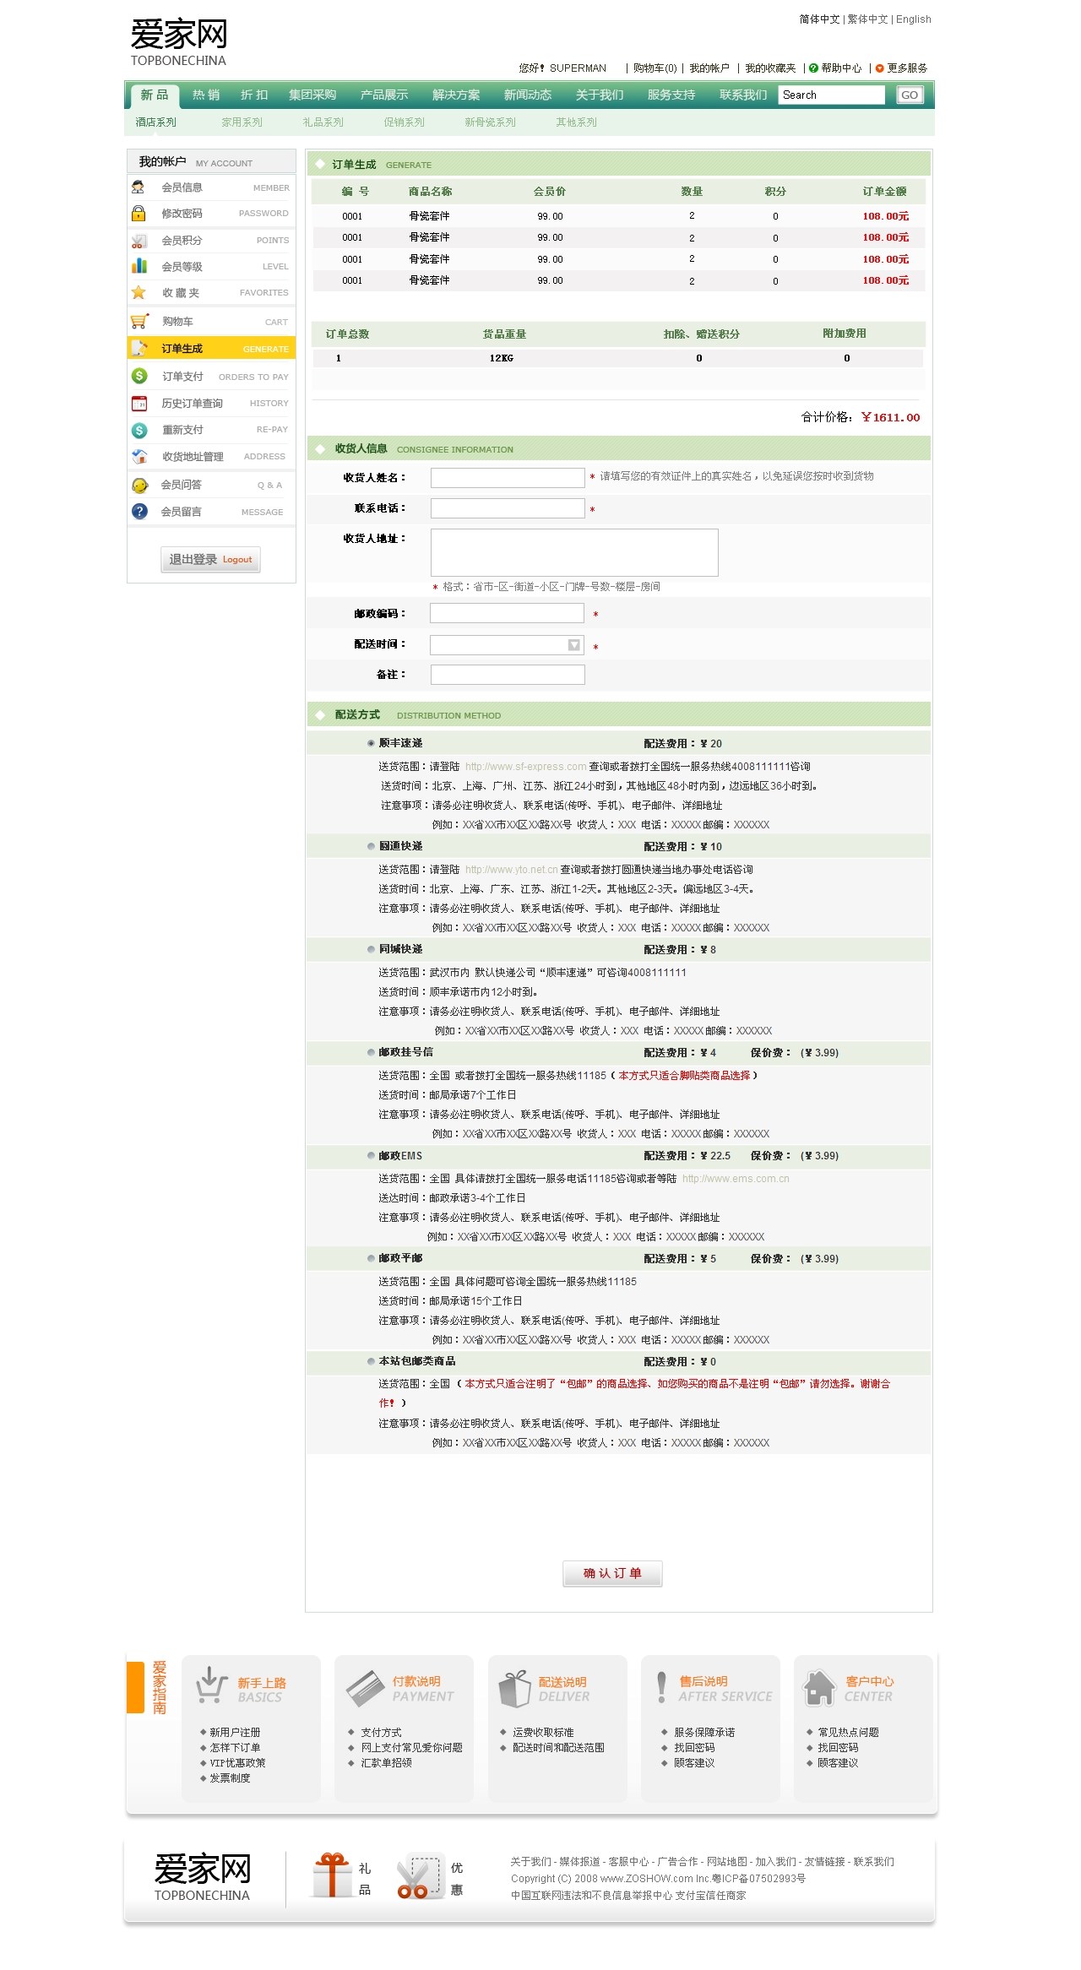Click the 付款说明 payment card icon

pos(366,1688)
